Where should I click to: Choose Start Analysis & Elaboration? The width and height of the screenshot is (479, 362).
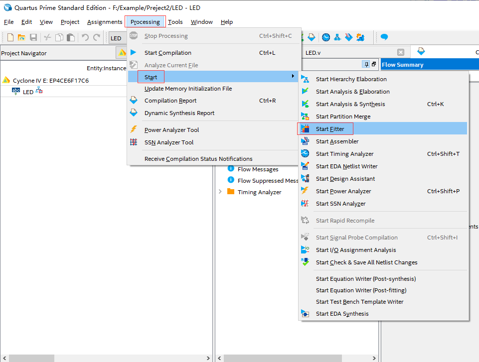click(383, 92)
